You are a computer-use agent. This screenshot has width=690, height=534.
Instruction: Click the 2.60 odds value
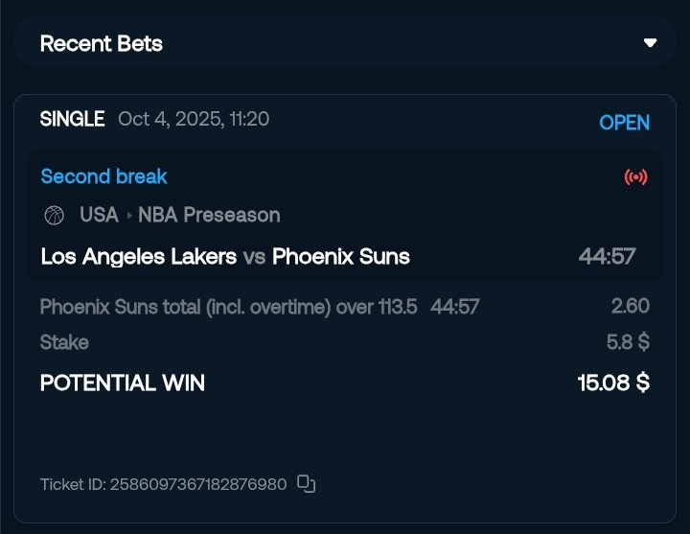point(630,307)
